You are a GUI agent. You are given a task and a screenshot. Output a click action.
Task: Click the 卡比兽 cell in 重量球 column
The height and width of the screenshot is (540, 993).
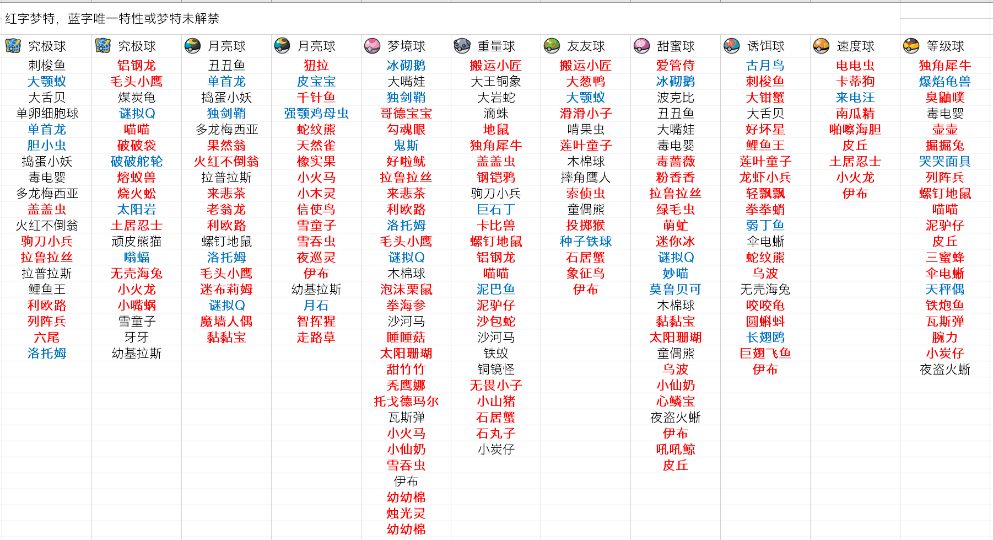pyautogui.click(x=495, y=225)
